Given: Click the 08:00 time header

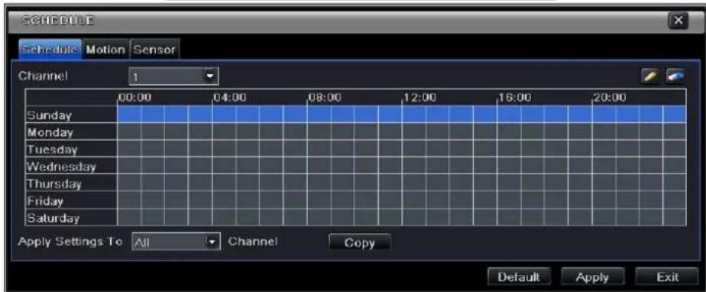Looking at the screenshot, I should tap(324, 97).
